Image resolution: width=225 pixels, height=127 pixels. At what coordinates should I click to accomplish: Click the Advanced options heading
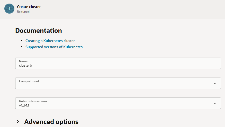[51, 122]
